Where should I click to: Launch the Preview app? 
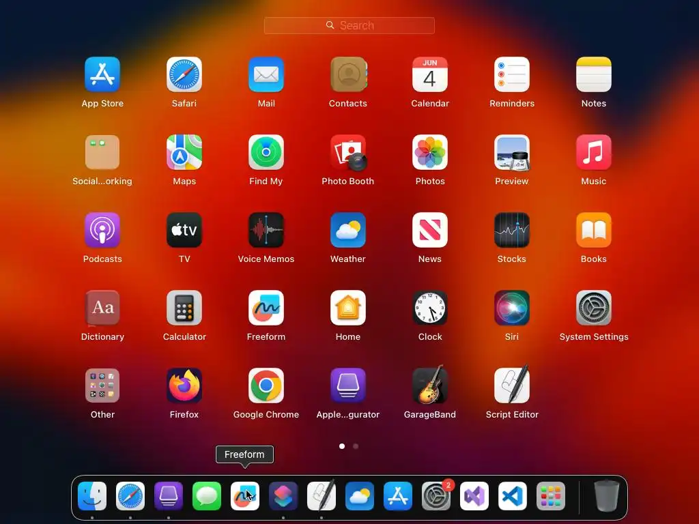coord(512,152)
